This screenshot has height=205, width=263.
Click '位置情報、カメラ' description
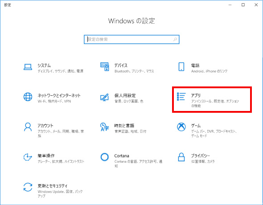pos(203,161)
